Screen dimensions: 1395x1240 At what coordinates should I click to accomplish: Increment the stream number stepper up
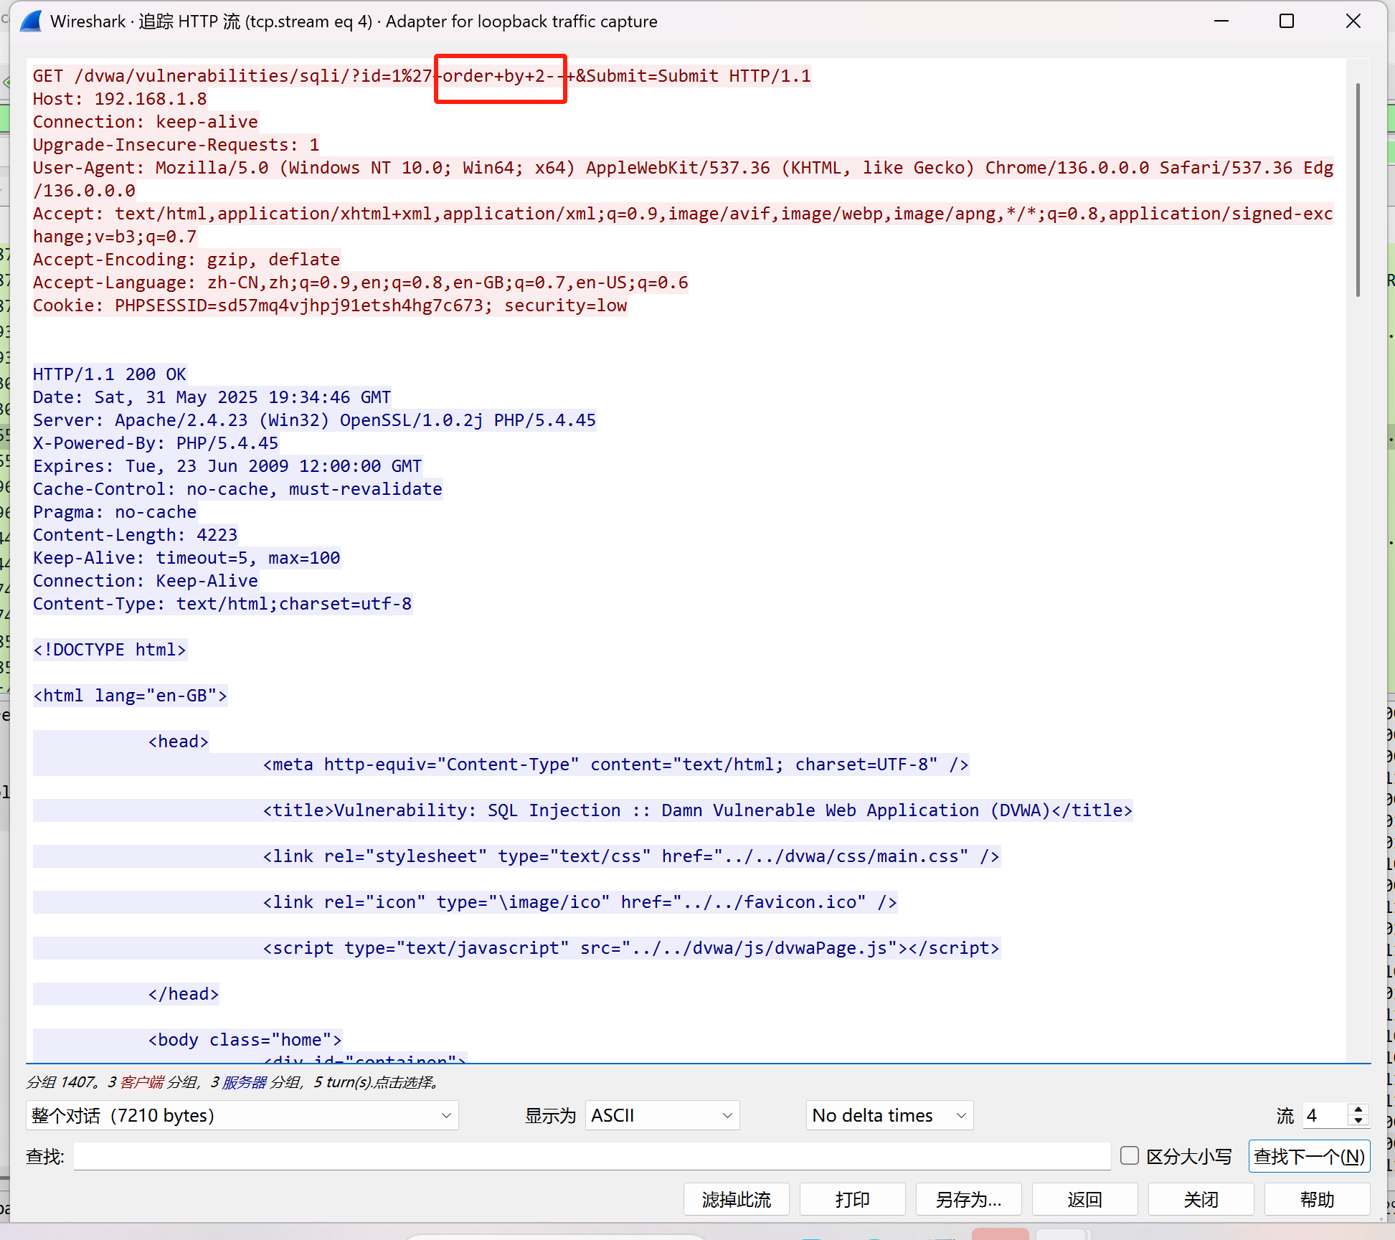click(1358, 1109)
